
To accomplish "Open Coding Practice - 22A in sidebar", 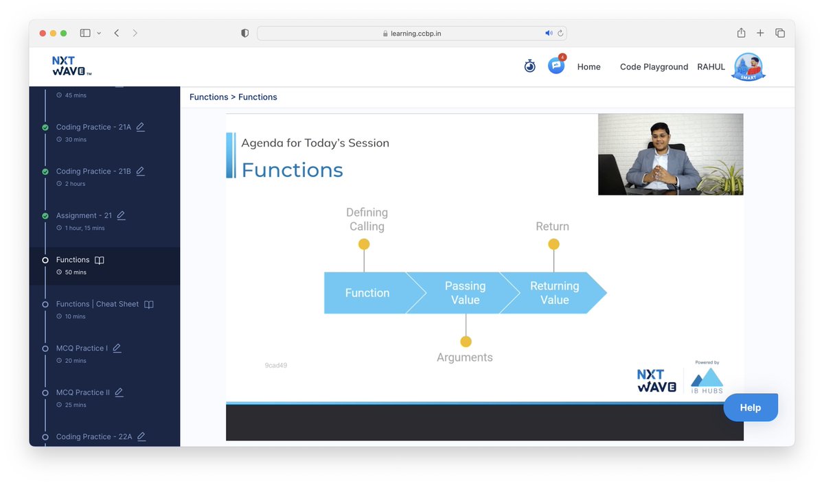I will pos(94,436).
